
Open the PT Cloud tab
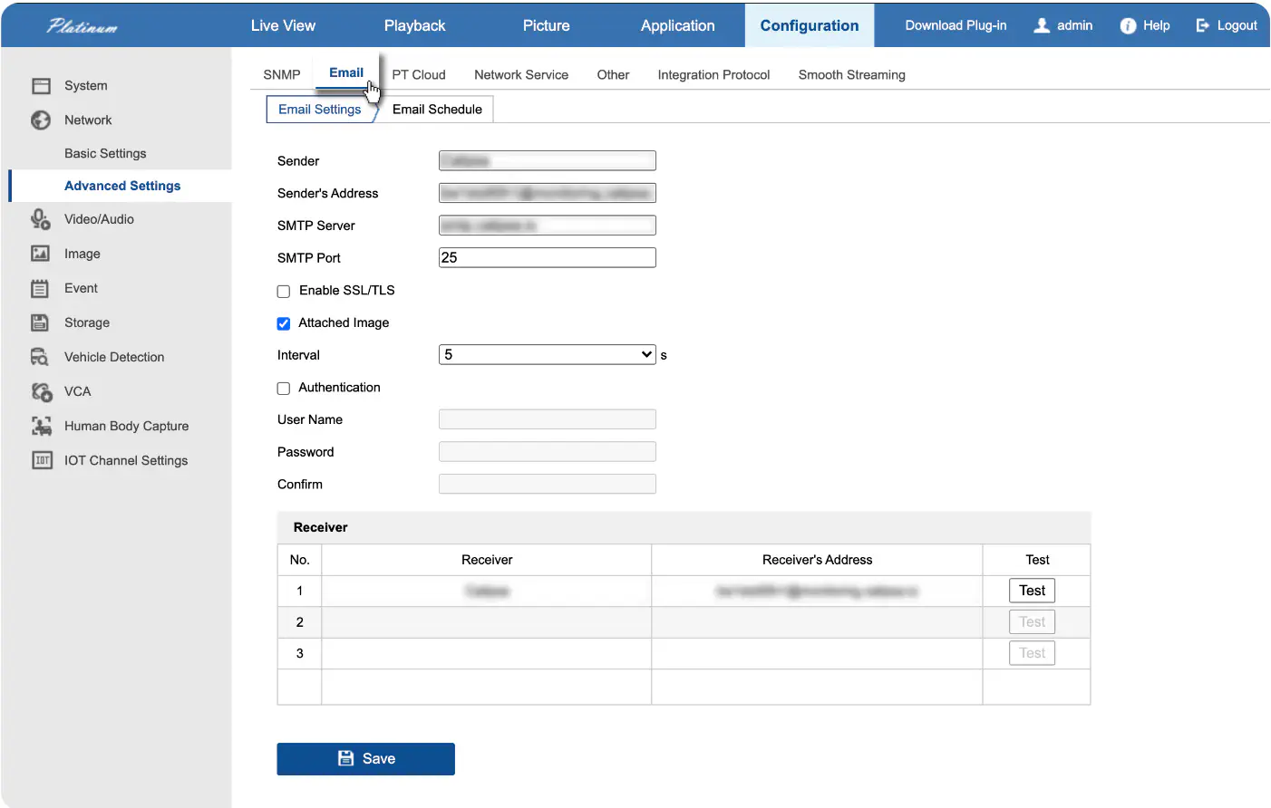[419, 74]
